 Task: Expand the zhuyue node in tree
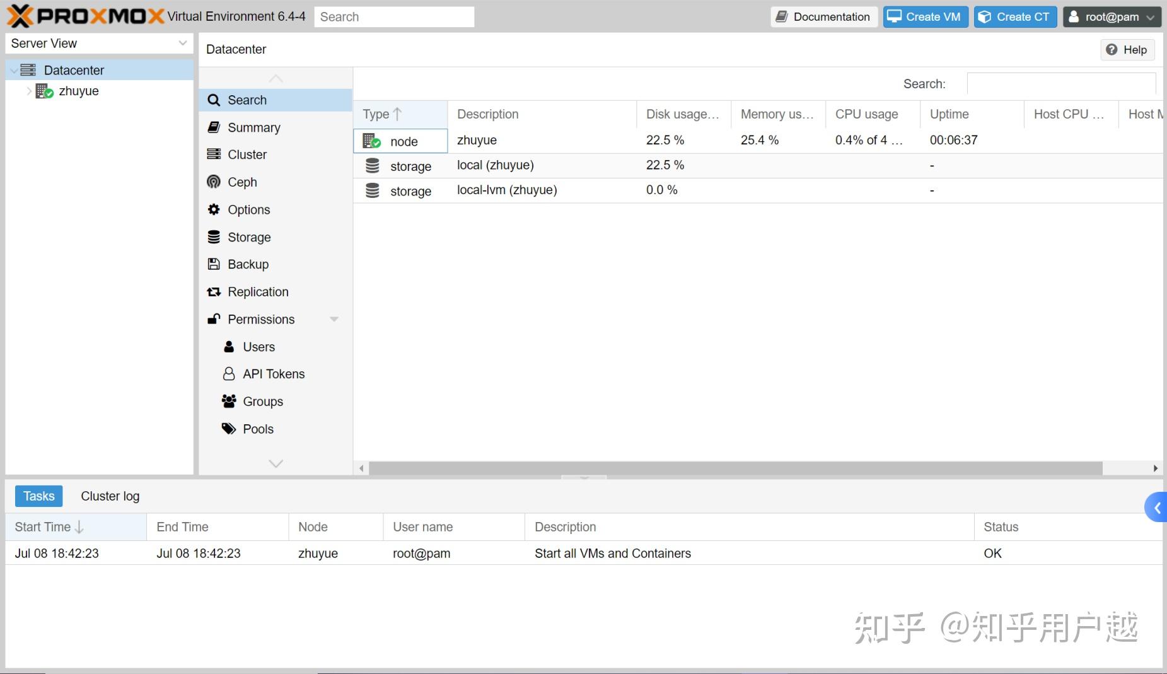tap(29, 91)
